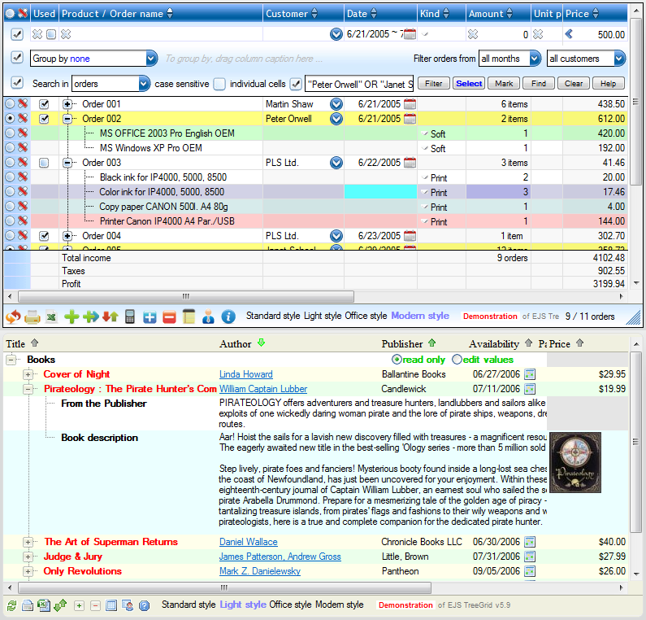Open the all customers filter dropdown
646x620 pixels.
tap(620, 59)
